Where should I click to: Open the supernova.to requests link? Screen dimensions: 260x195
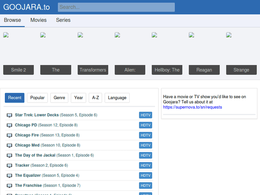click(x=192, y=107)
